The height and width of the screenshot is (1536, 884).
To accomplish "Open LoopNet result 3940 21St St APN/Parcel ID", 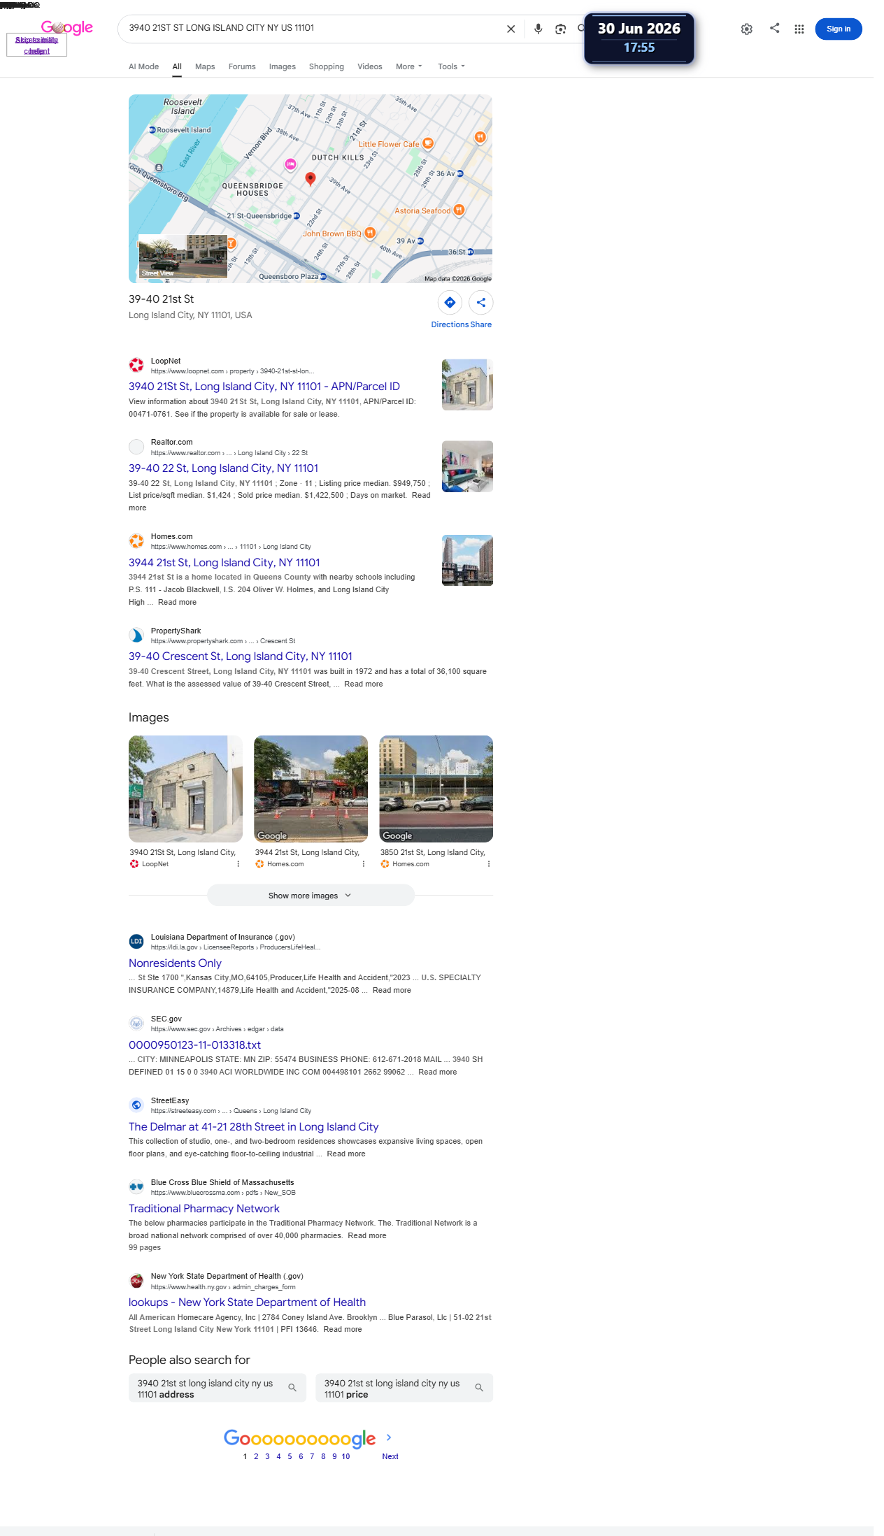I will (x=264, y=387).
